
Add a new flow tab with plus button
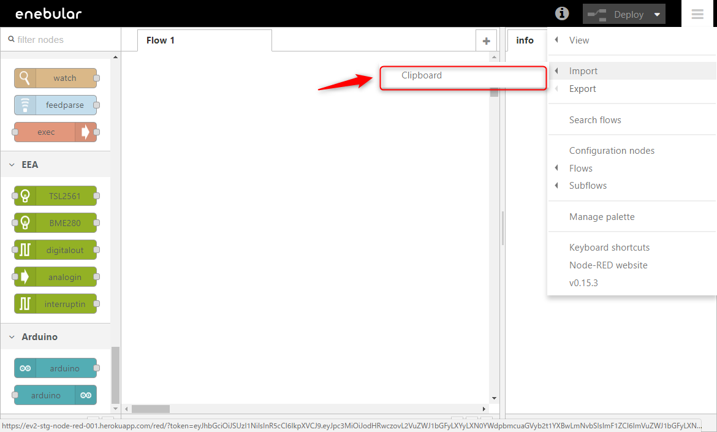[x=486, y=41]
